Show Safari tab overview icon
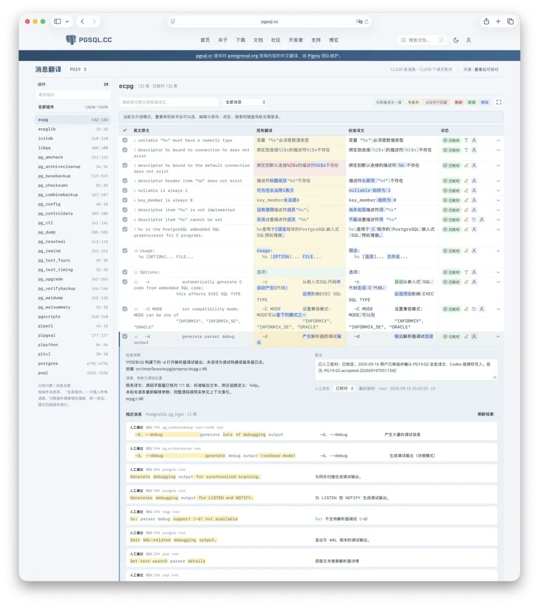The width and height of the screenshot is (539, 606). coord(510,21)
